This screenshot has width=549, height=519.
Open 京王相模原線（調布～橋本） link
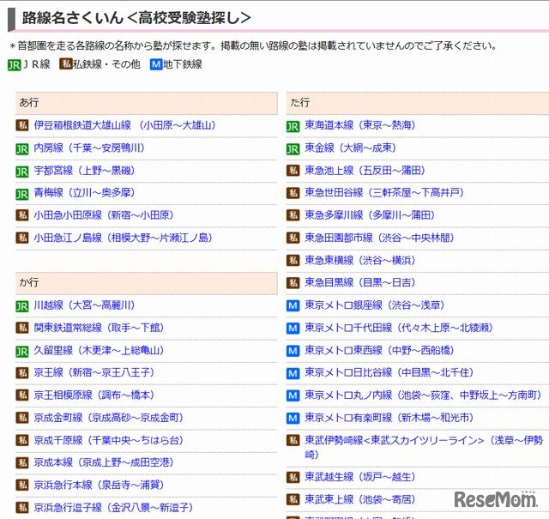(x=94, y=395)
